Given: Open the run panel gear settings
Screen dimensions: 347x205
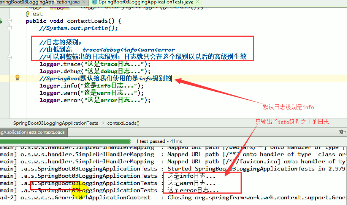Looking at the screenshot, I should point(341,132).
